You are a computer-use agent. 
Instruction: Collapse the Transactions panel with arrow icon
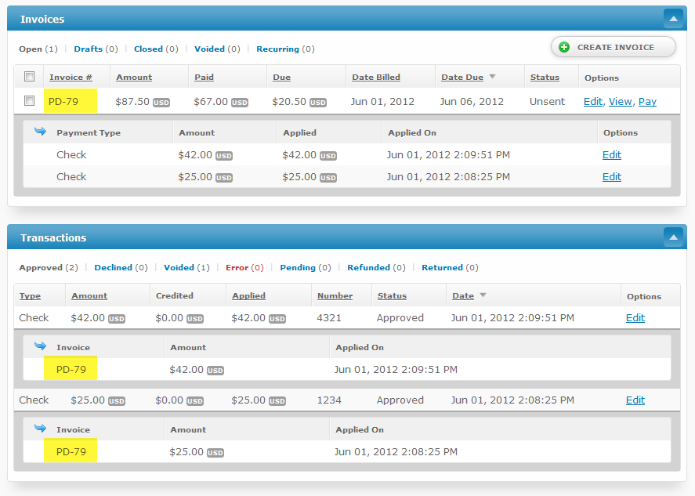click(673, 237)
